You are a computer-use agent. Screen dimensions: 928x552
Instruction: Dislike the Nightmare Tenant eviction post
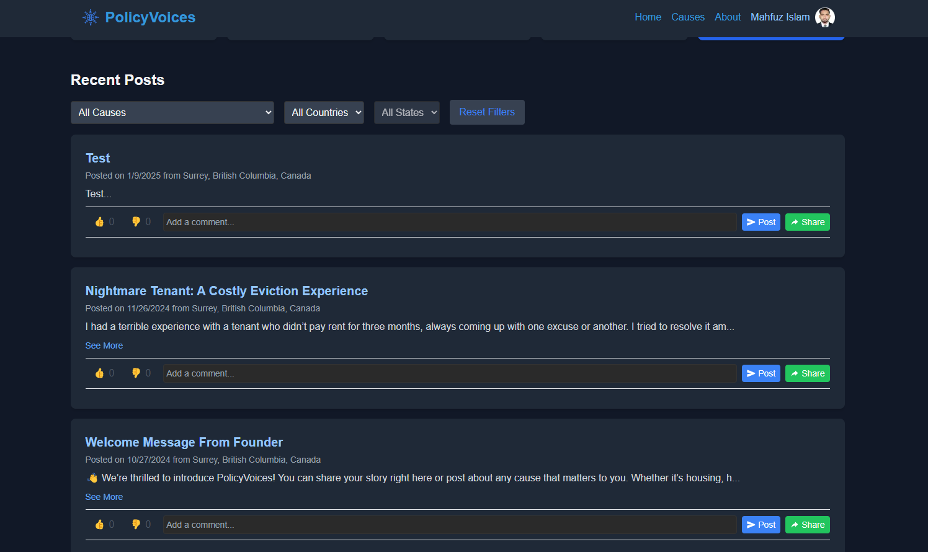(x=136, y=373)
